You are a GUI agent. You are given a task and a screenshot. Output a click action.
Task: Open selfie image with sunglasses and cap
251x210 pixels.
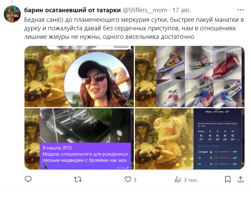(79, 77)
